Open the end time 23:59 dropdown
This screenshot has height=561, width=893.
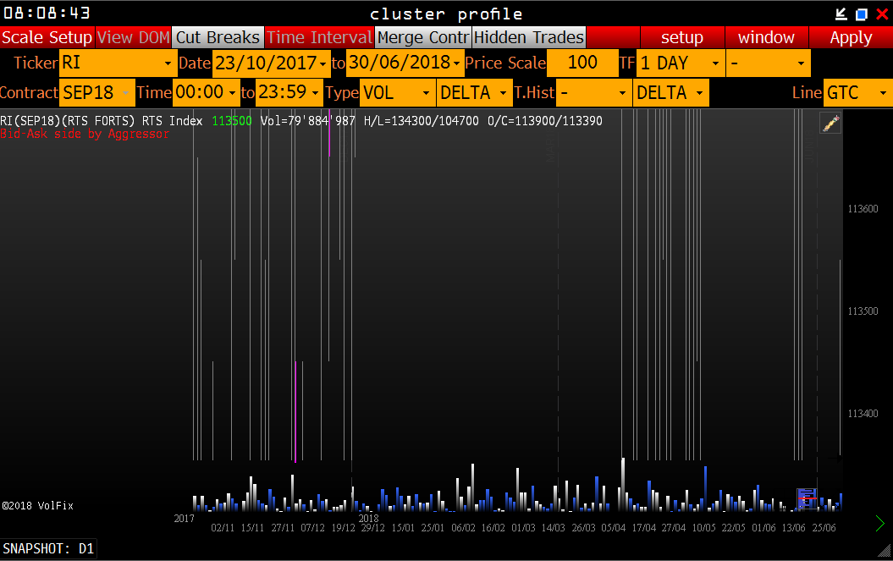(x=289, y=92)
